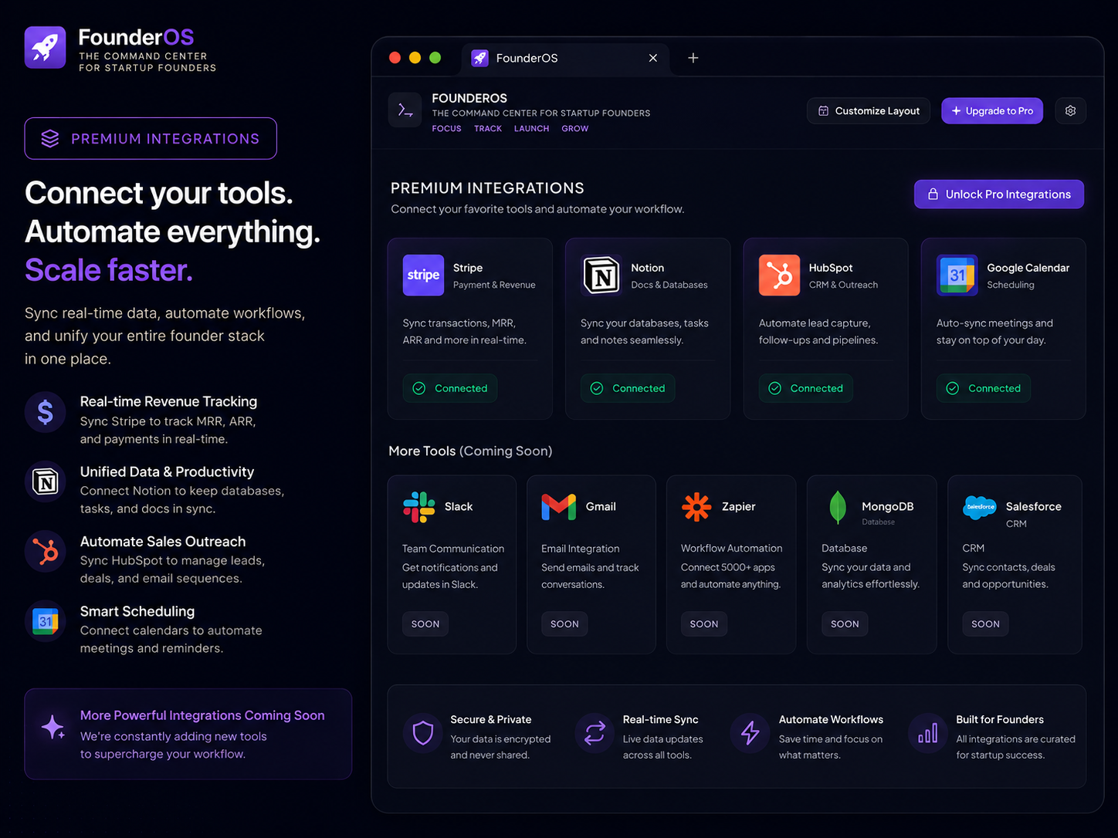Click the SOON badge on Zapier card
The image size is (1118, 838).
(704, 623)
